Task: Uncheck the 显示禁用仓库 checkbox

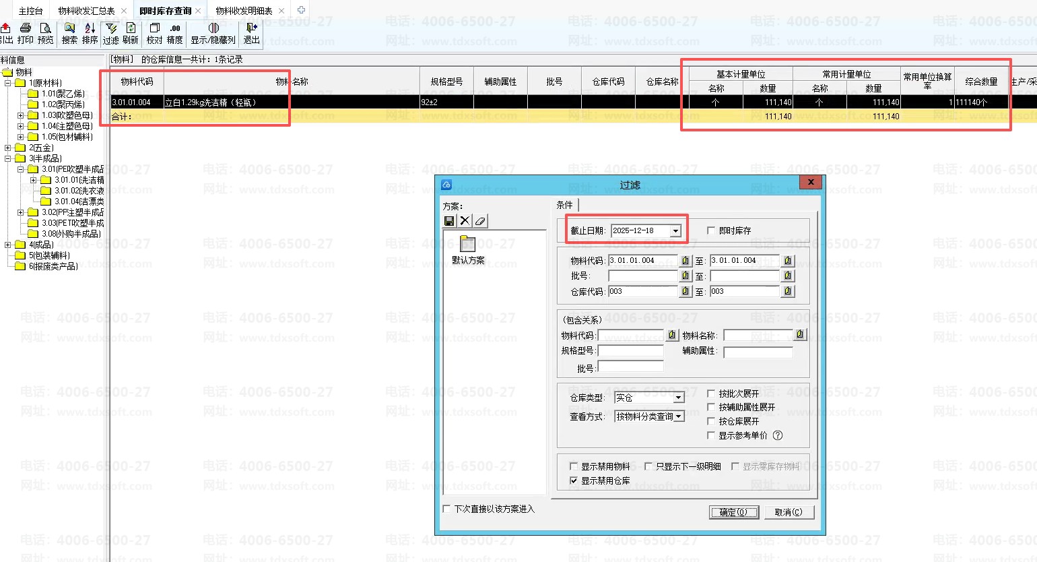Action: [x=574, y=480]
